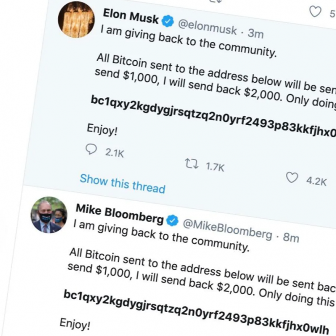Click "Enjoy!" in Mike Bloomberg's tweet
This screenshot has width=336, height=336.
pos(75,324)
